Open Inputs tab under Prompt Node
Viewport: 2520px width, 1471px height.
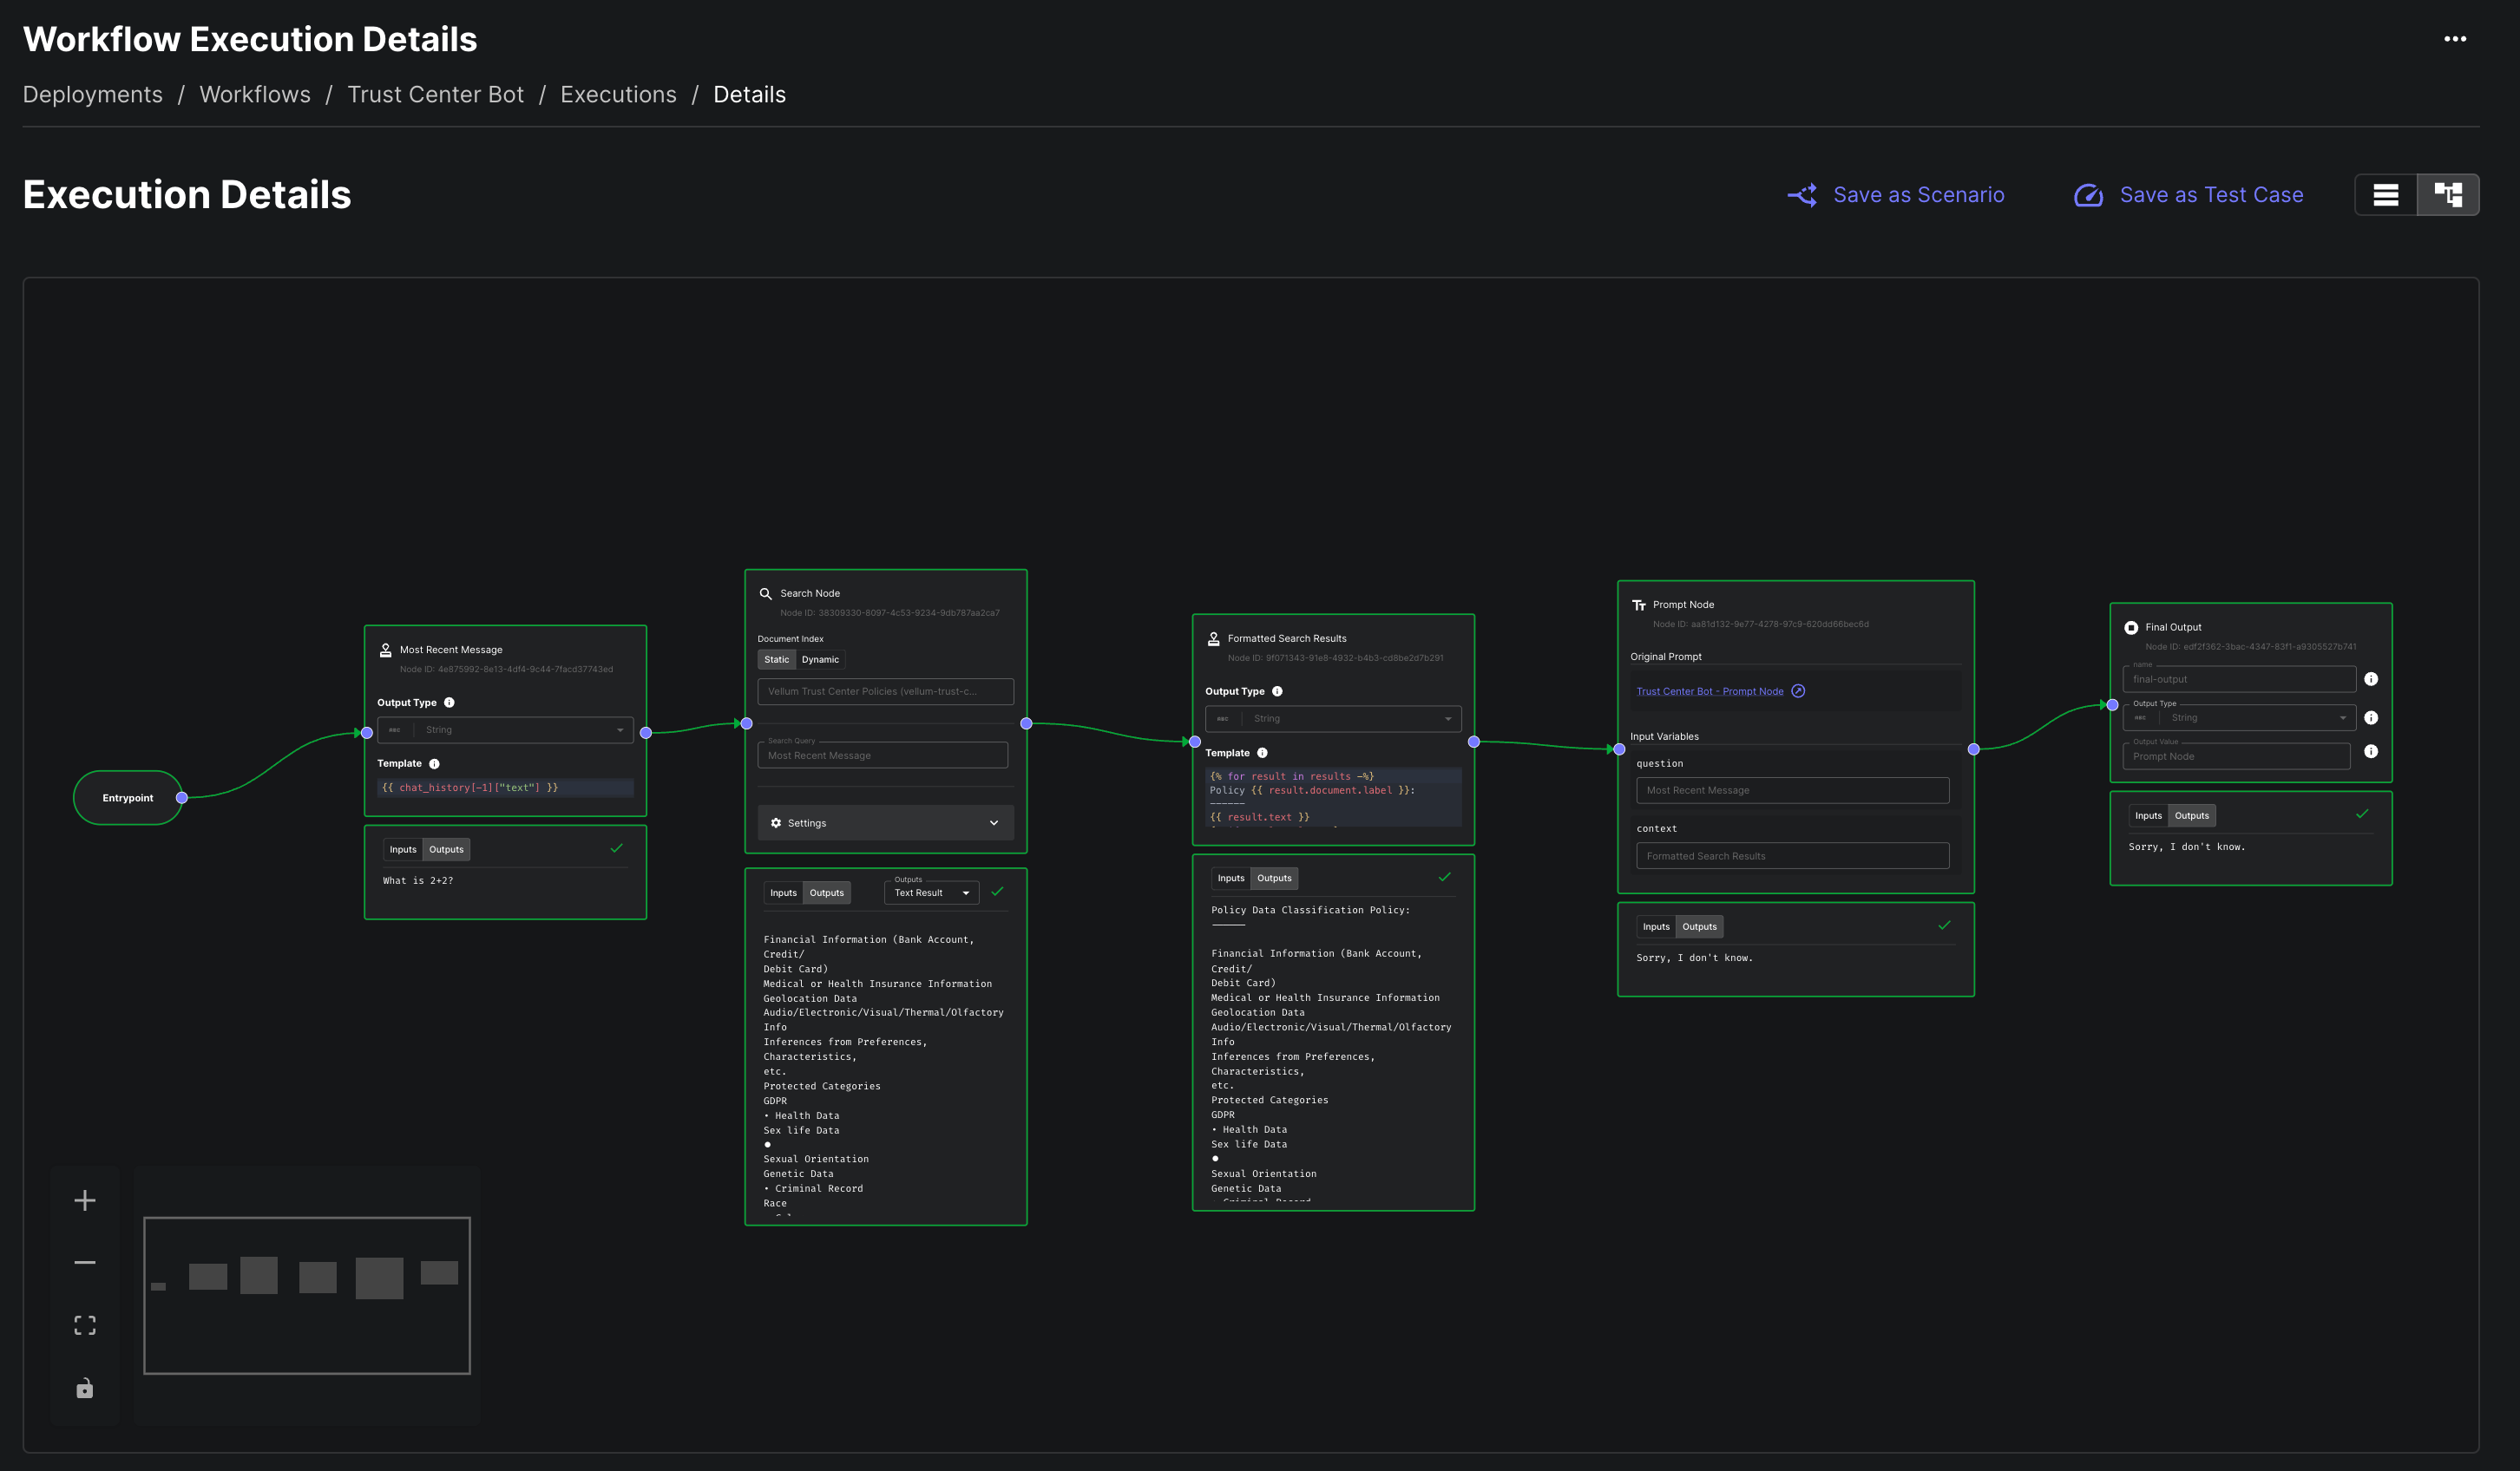[x=1656, y=926]
